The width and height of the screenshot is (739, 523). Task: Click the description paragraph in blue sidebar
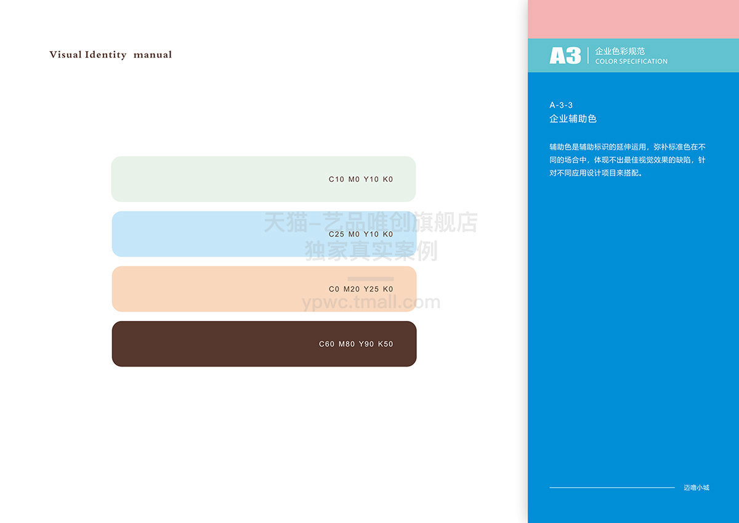(x=627, y=160)
